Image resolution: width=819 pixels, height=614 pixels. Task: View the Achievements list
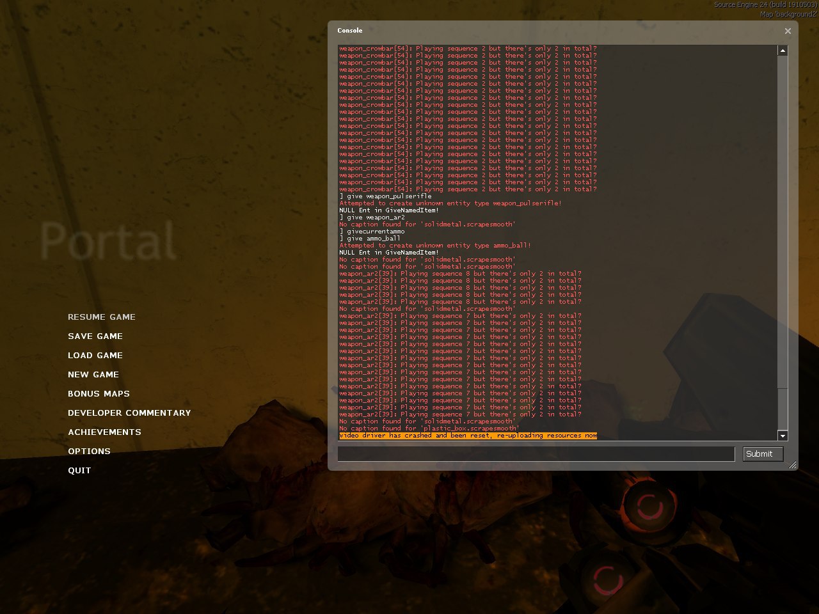(x=104, y=432)
